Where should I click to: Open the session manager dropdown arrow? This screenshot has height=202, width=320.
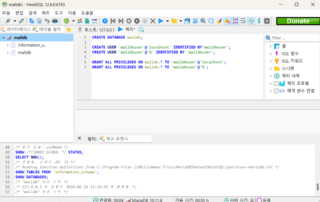[15, 21]
